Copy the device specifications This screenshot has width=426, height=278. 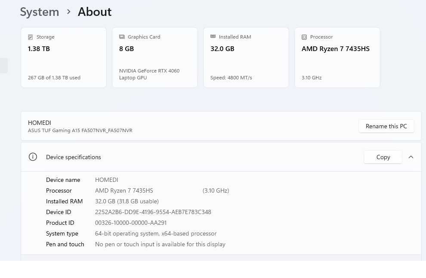(x=383, y=157)
